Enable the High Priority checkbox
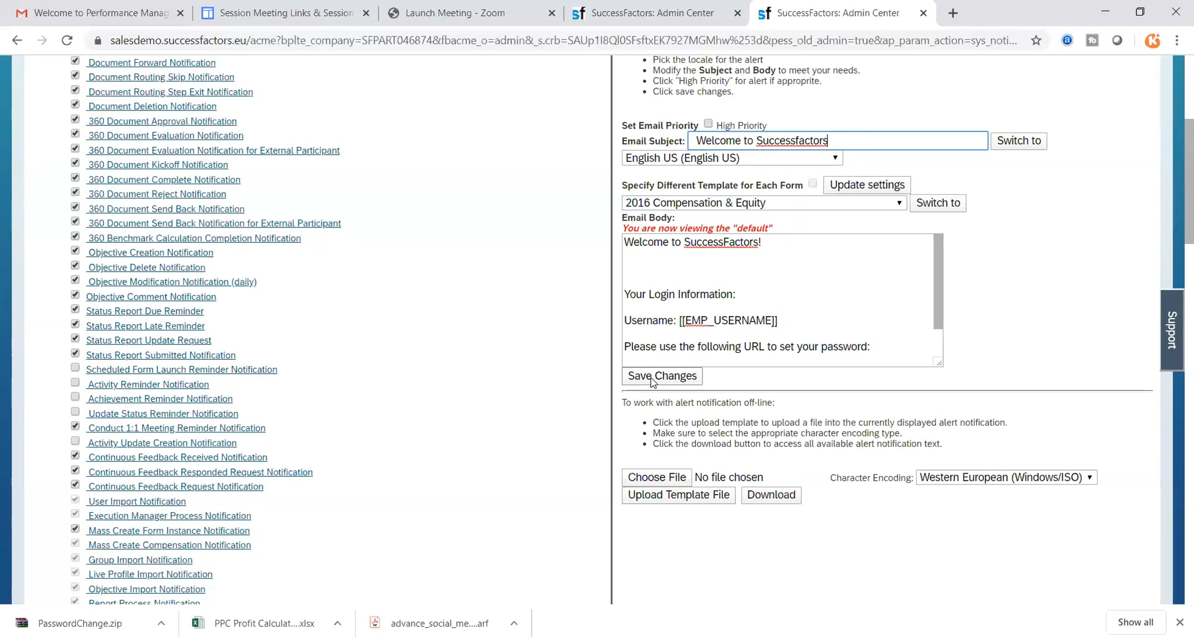This screenshot has width=1194, height=641. tap(708, 124)
